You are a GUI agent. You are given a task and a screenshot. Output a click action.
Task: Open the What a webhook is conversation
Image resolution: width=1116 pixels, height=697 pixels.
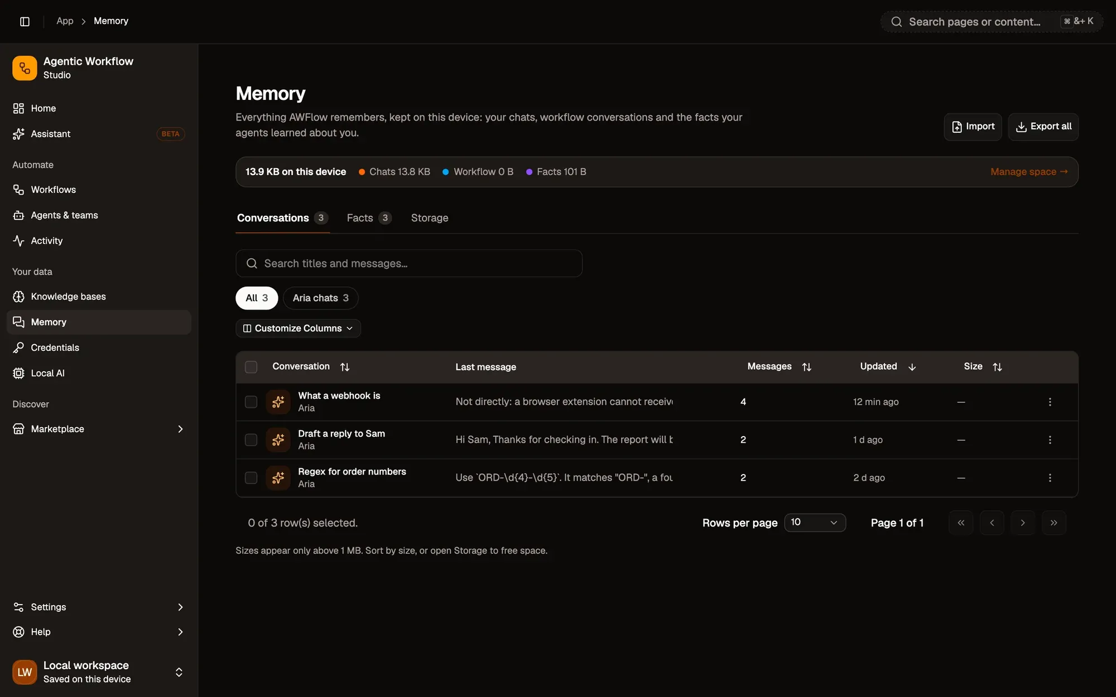coord(339,395)
